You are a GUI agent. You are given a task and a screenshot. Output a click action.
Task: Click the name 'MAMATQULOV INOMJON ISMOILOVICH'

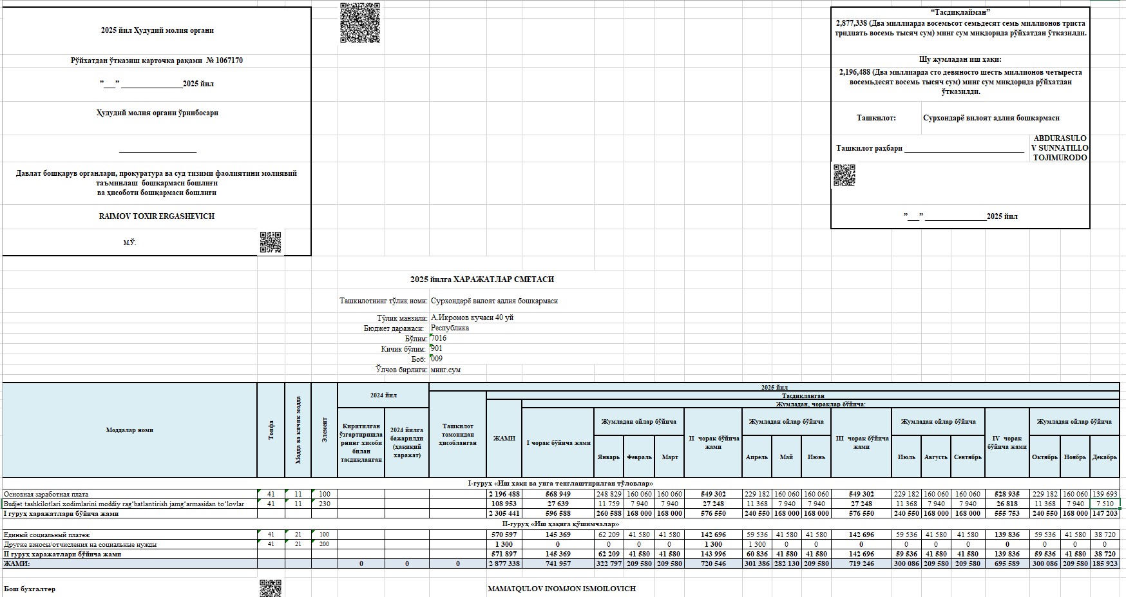pos(562,589)
